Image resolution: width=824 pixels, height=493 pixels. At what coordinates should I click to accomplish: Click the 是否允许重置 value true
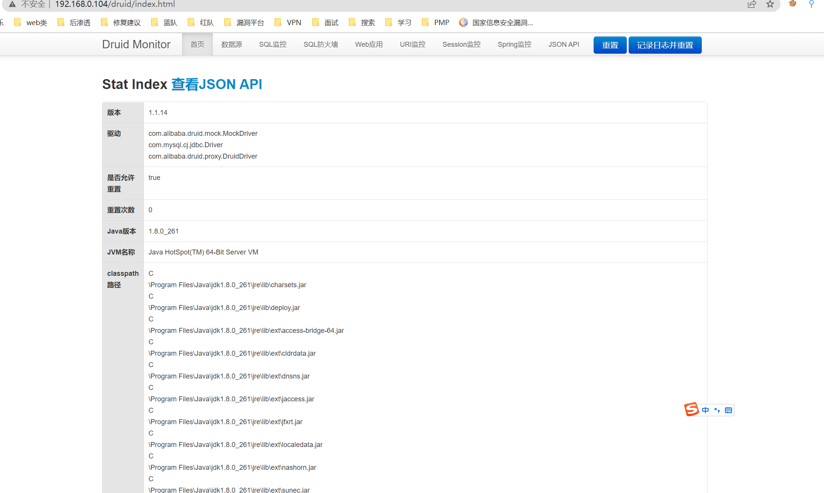click(154, 178)
